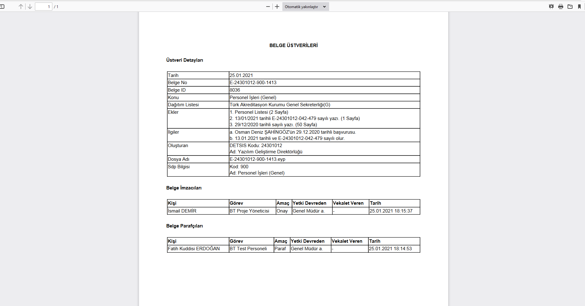Click the Fatih Kuddisi ERDOĞAN cell
The width and height of the screenshot is (585, 306).
pyautogui.click(x=194, y=249)
